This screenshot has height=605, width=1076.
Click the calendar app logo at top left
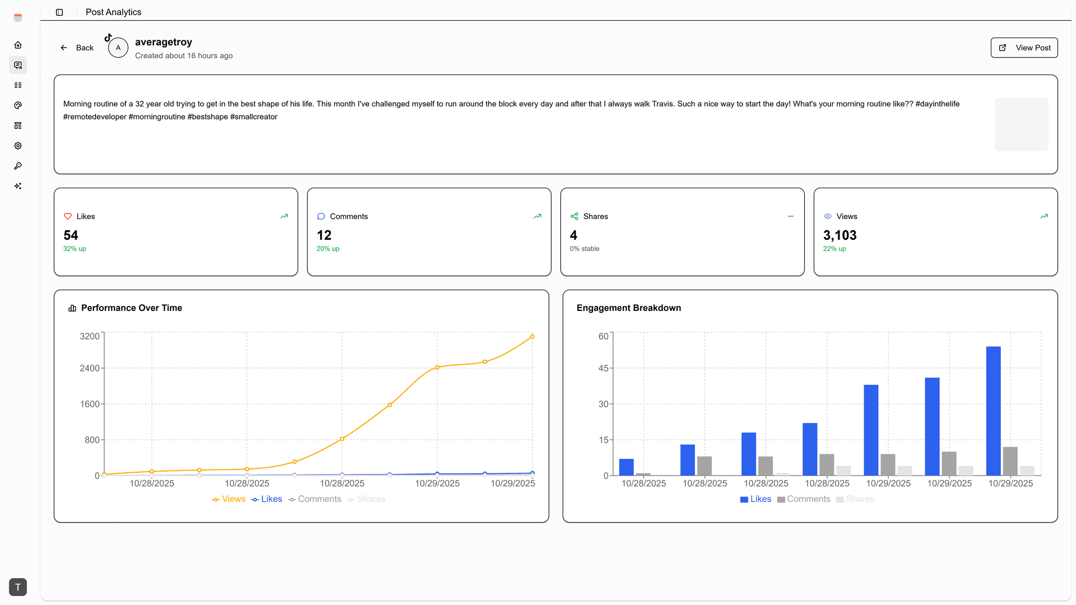(18, 17)
